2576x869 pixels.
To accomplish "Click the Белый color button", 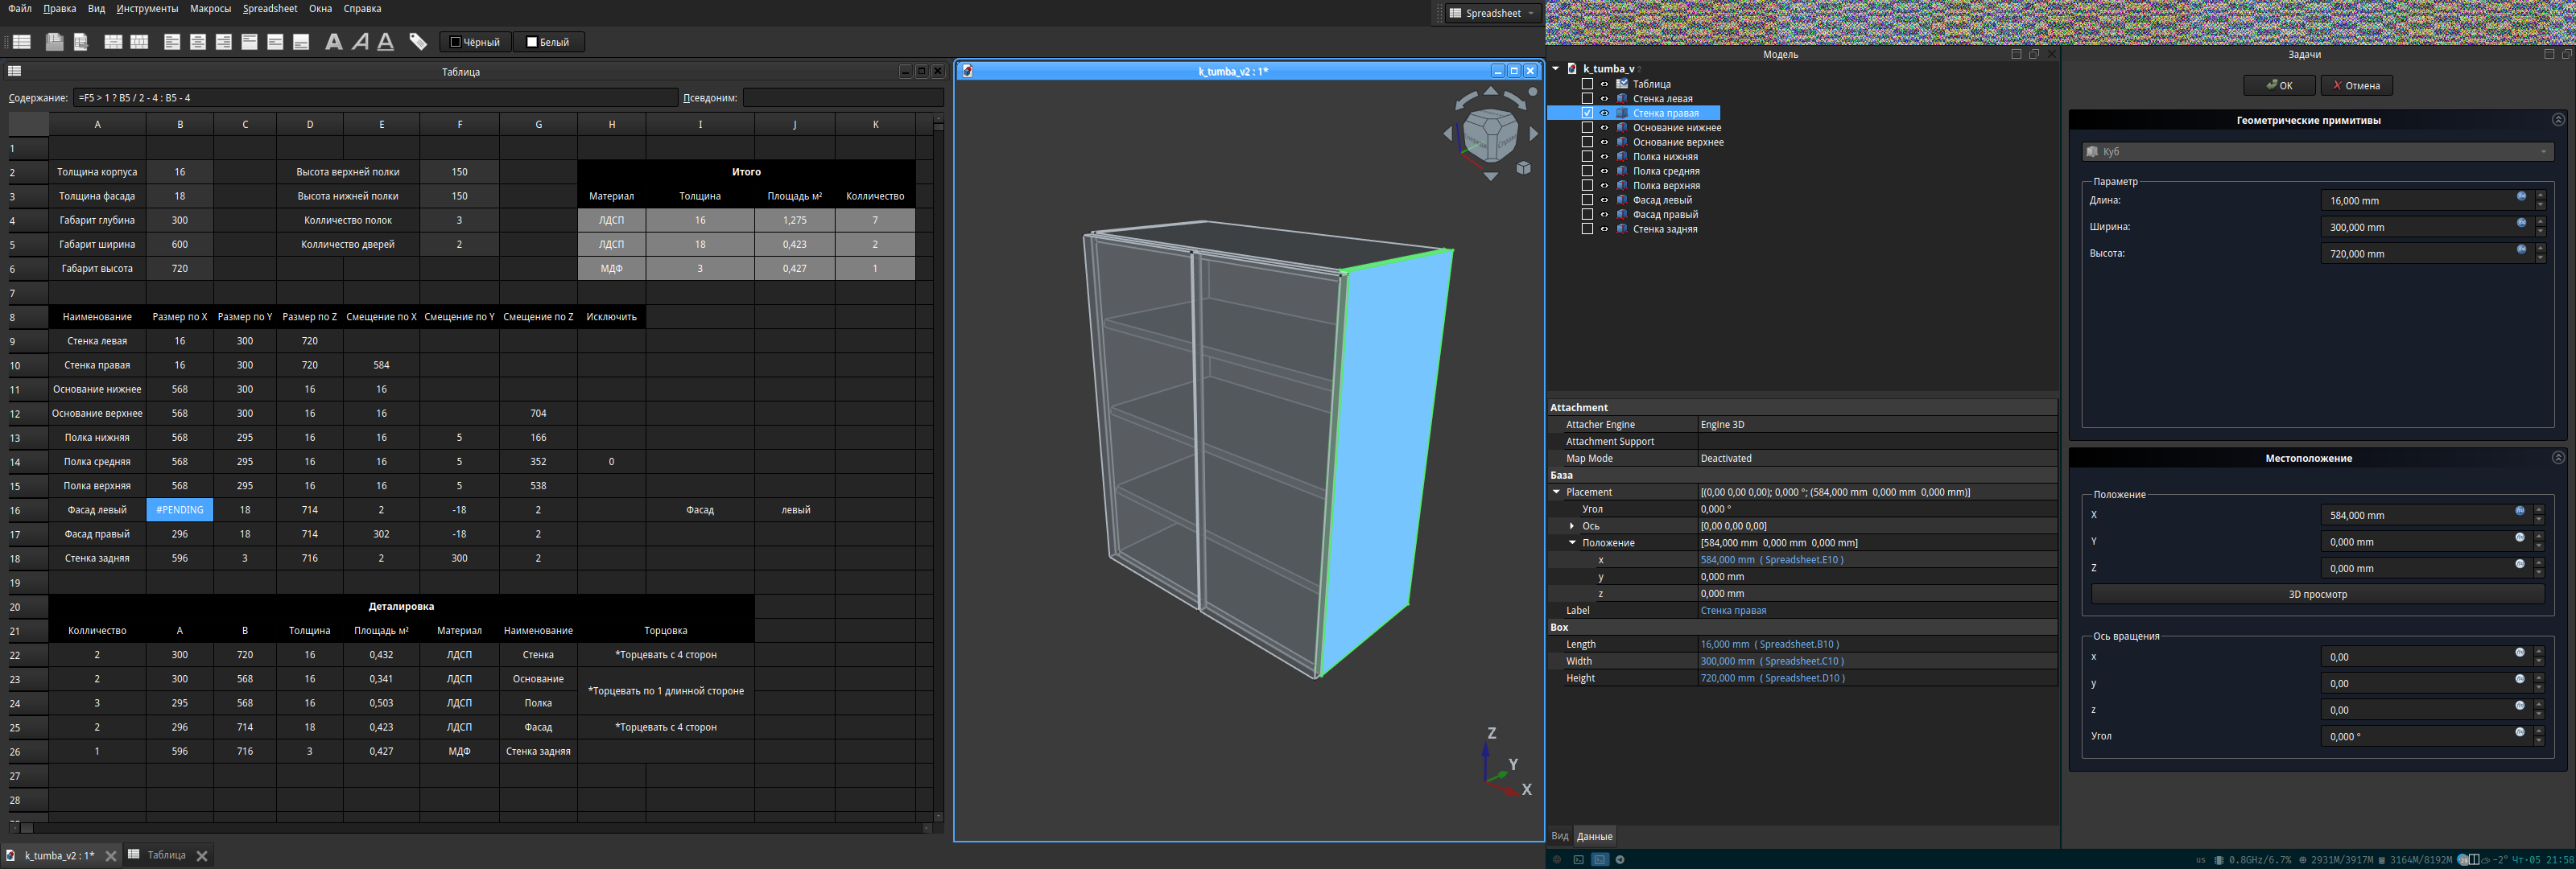I will click(548, 42).
